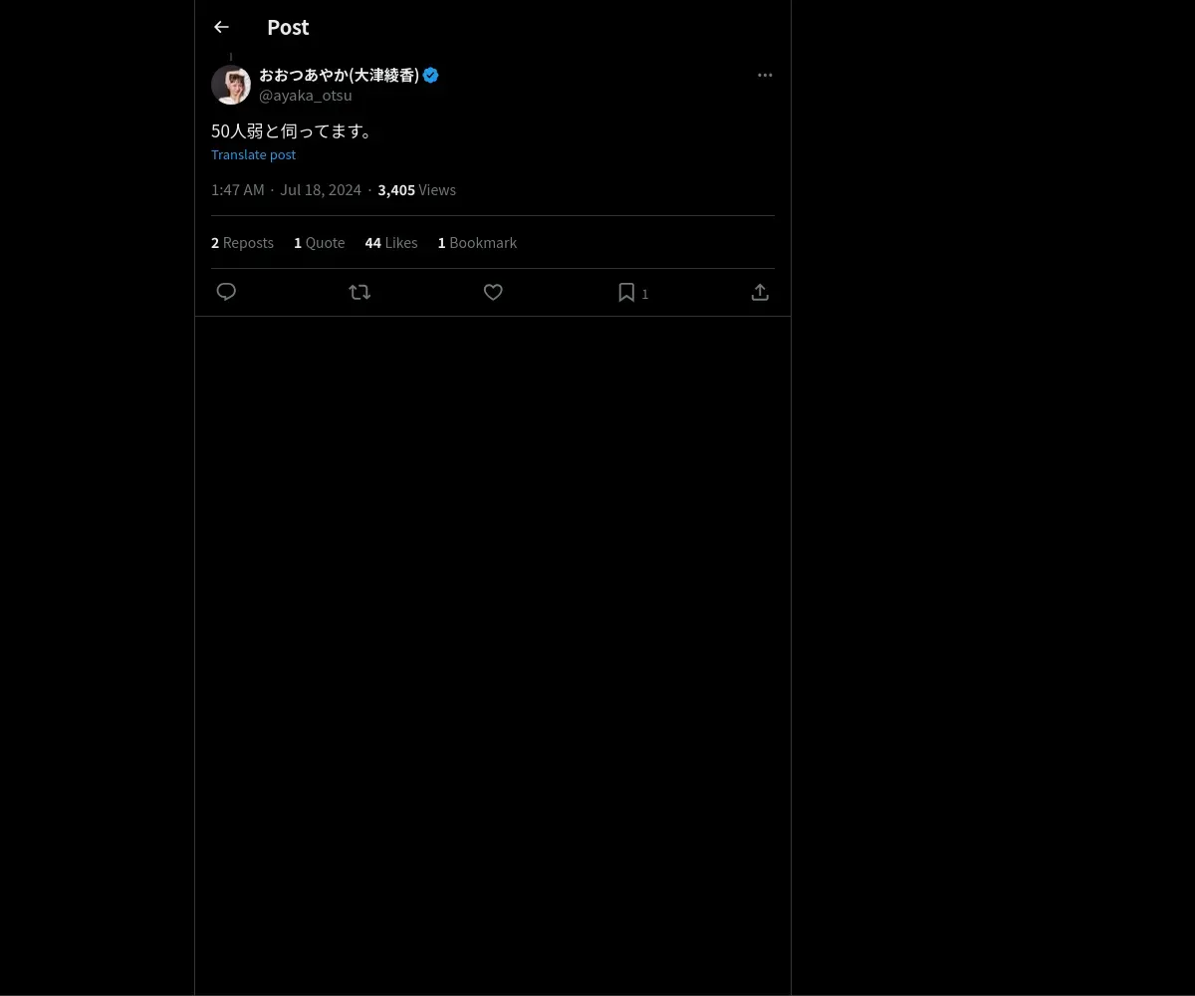
Task: Click the Translate post link
Action: click(x=253, y=154)
